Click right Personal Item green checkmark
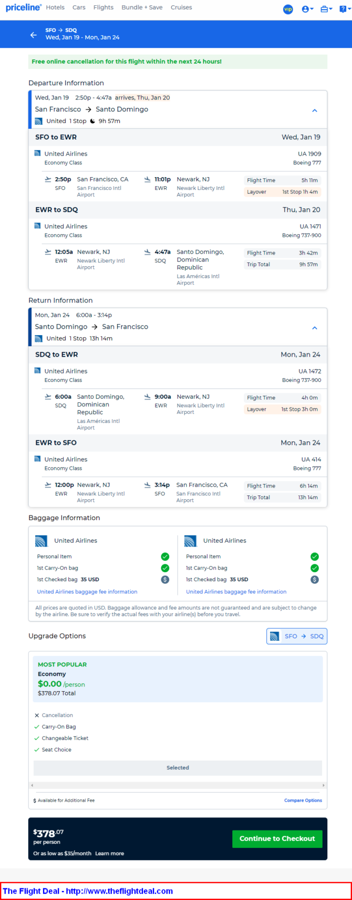 [x=314, y=557]
